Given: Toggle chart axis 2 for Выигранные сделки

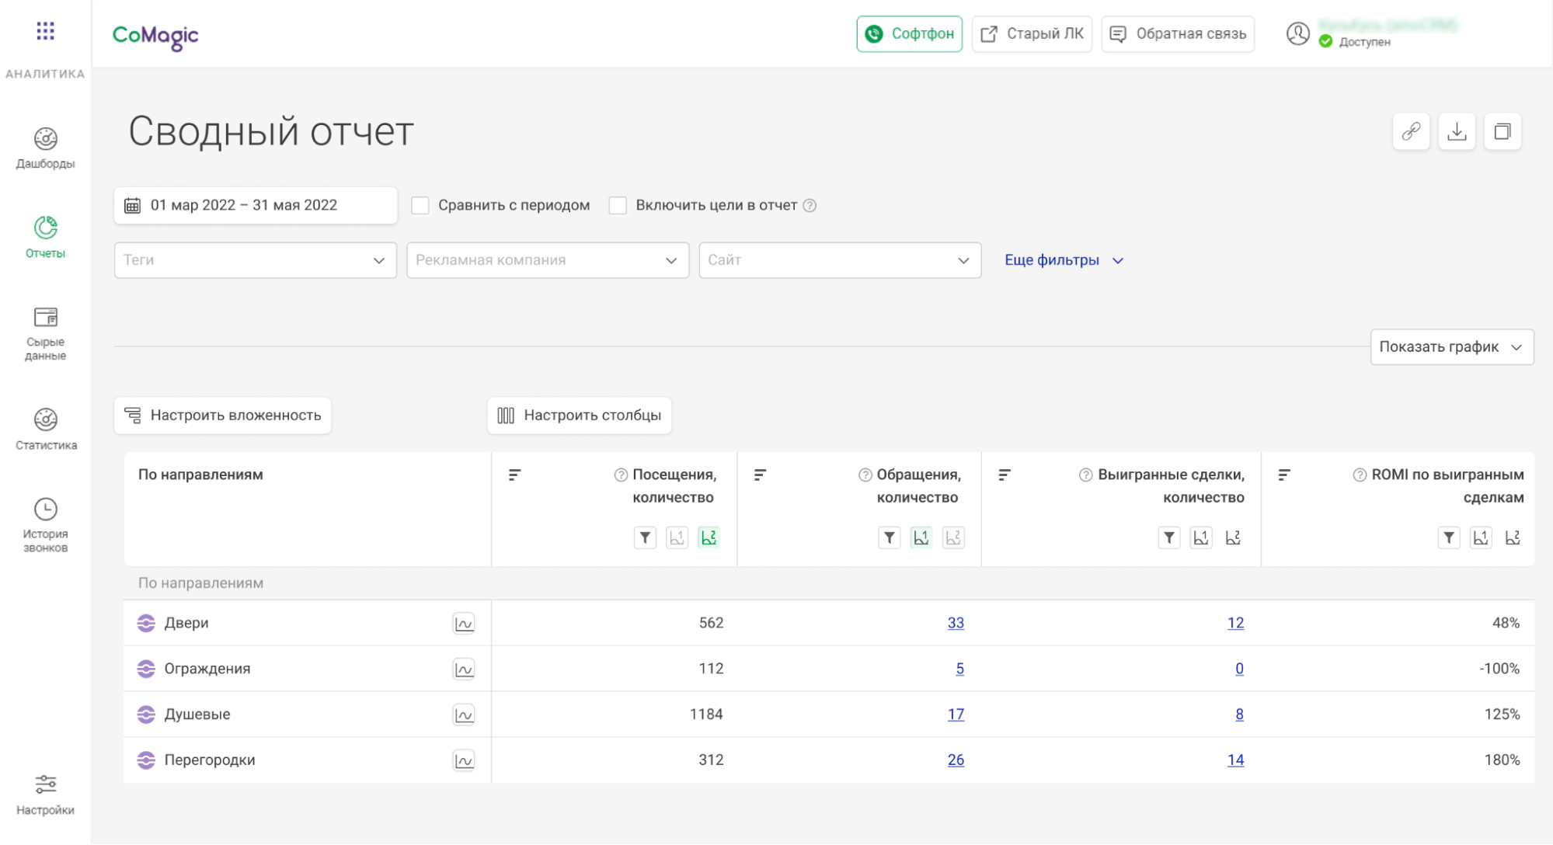Looking at the screenshot, I should tap(1233, 537).
